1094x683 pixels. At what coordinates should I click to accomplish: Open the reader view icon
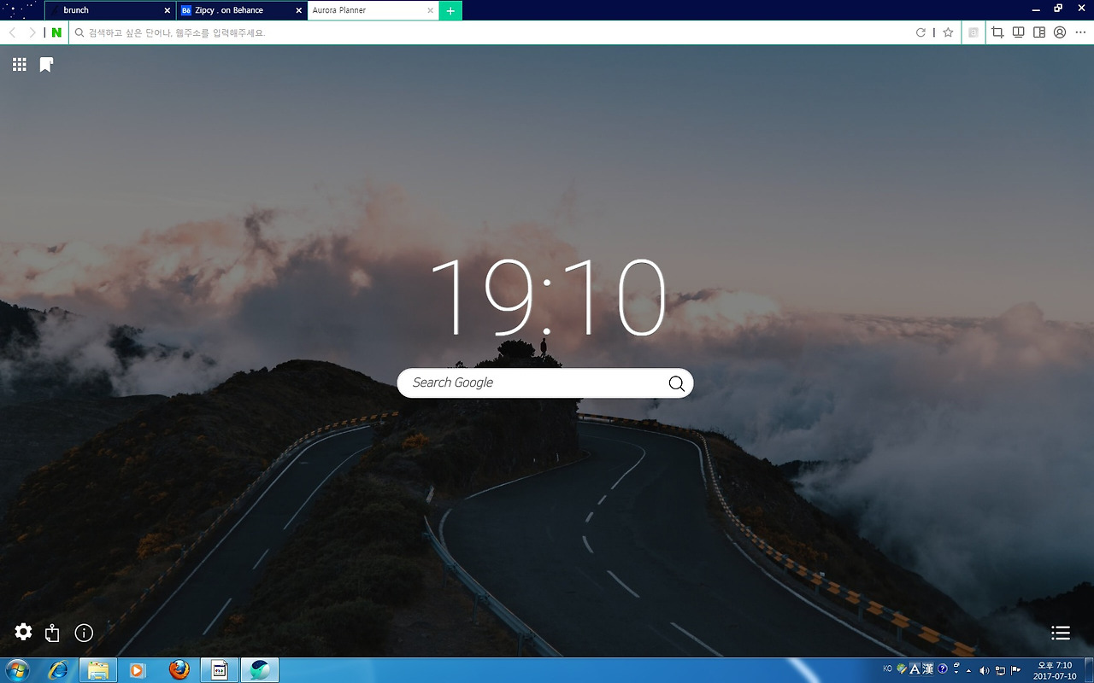1019,32
